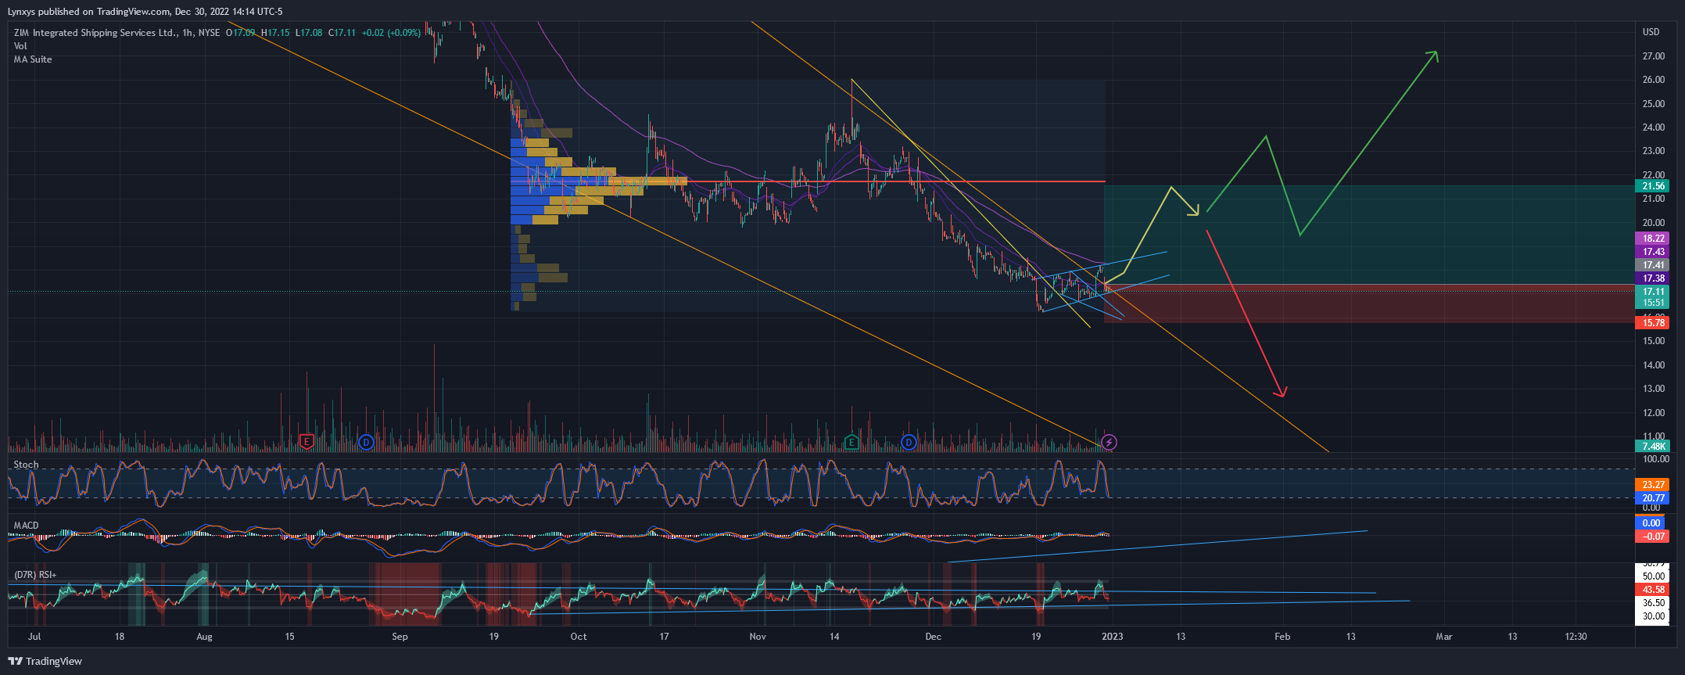Click the dividend D marker near August
1685x675 pixels.
[365, 442]
